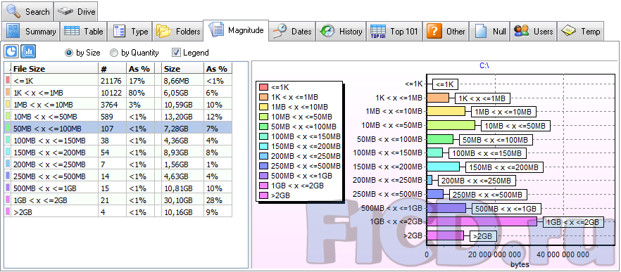Open the Drive tab
This screenshot has width=621, height=272.
click(x=76, y=11)
